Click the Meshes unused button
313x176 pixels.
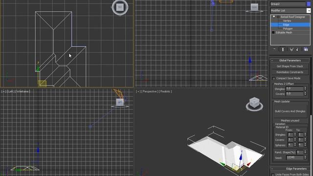click(x=290, y=121)
